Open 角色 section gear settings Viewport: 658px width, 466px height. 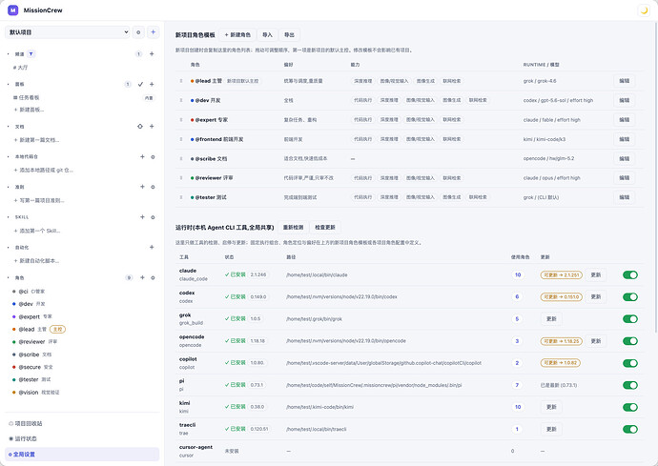153,277
